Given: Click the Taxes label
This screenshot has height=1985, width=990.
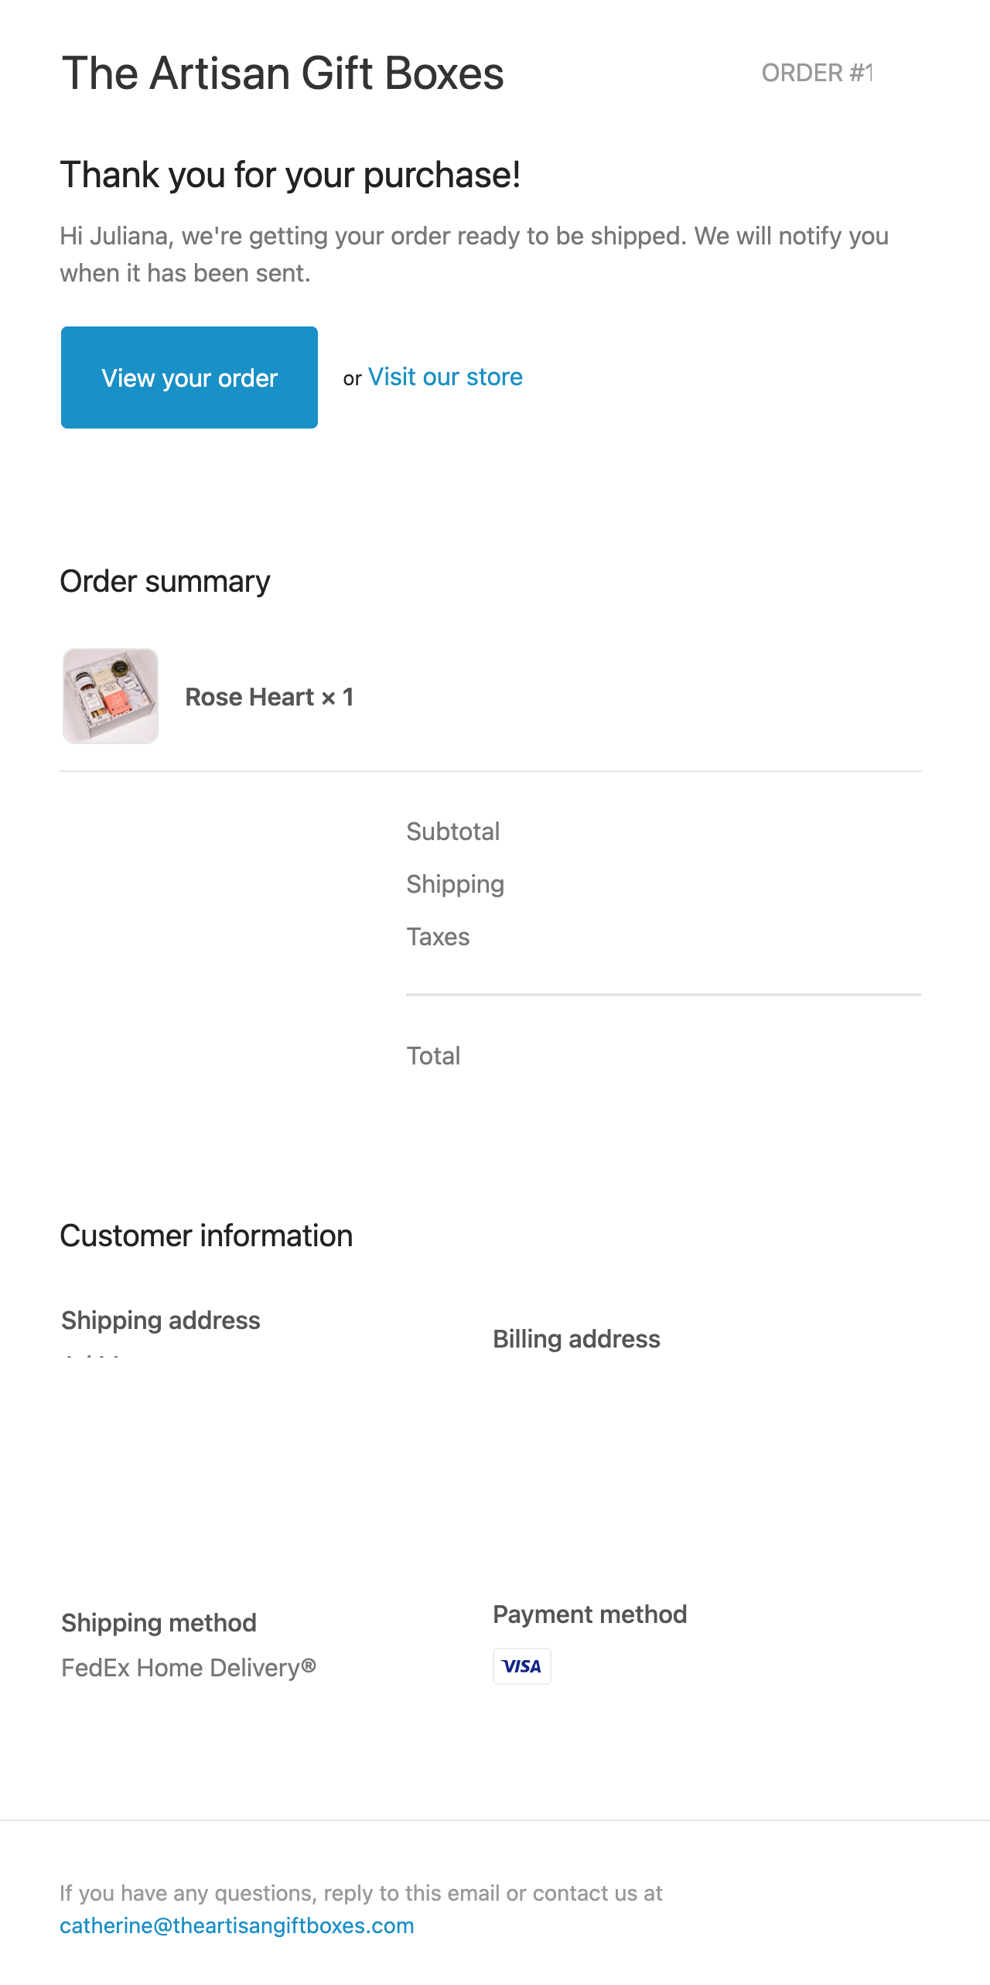Looking at the screenshot, I should [439, 937].
